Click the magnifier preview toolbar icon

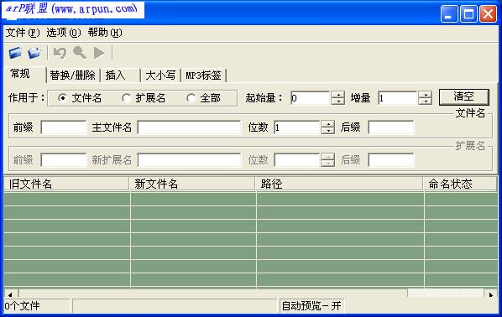(80, 53)
